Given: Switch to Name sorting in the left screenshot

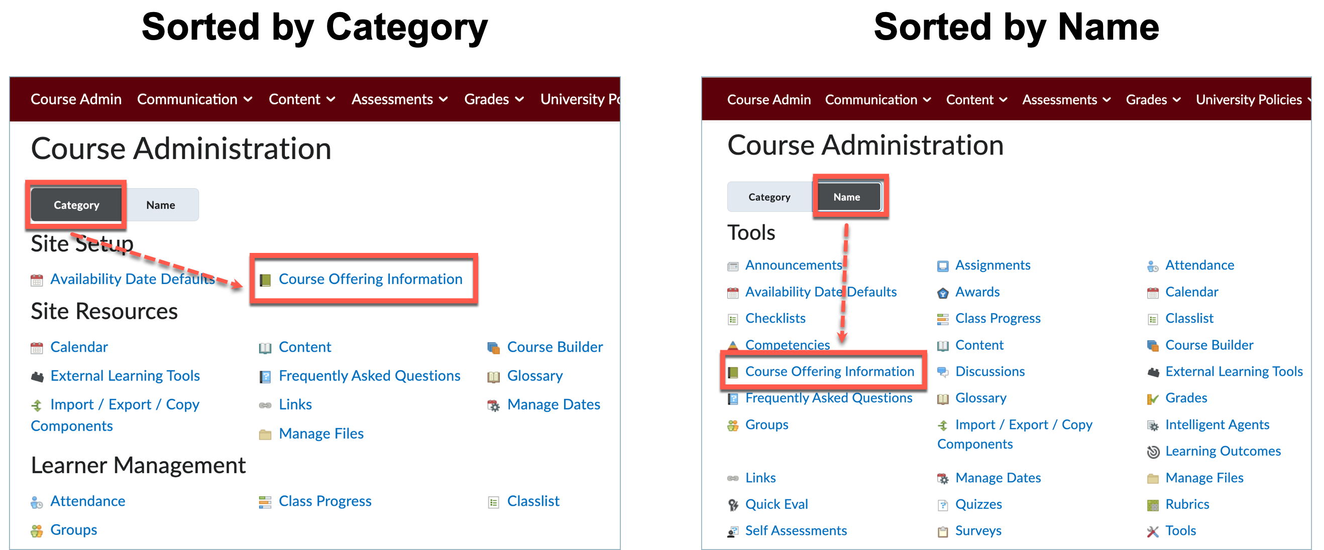Looking at the screenshot, I should [160, 205].
